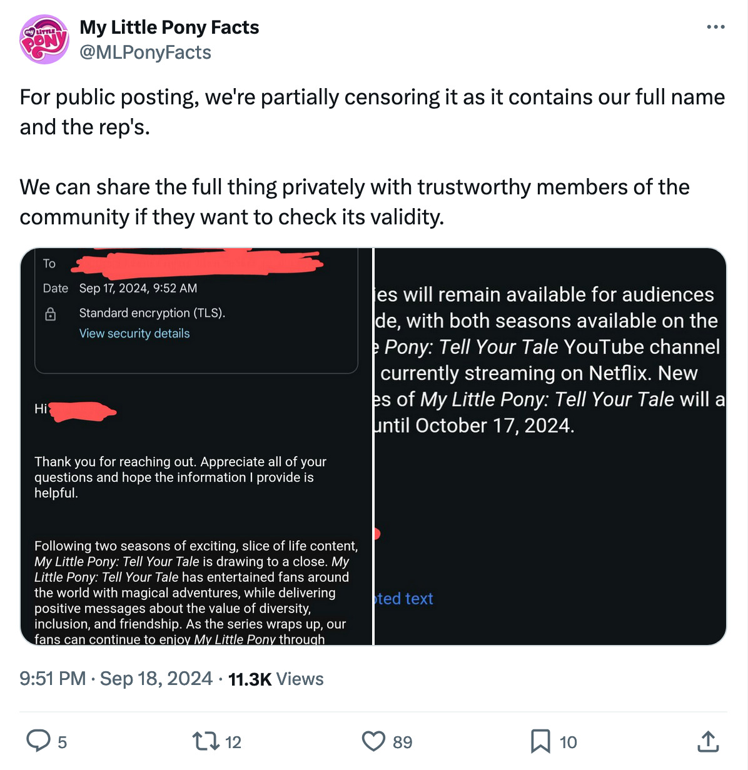748x770 pixels.
Task: Open the My Little Pony Facts display name
Action: [x=169, y=27]
